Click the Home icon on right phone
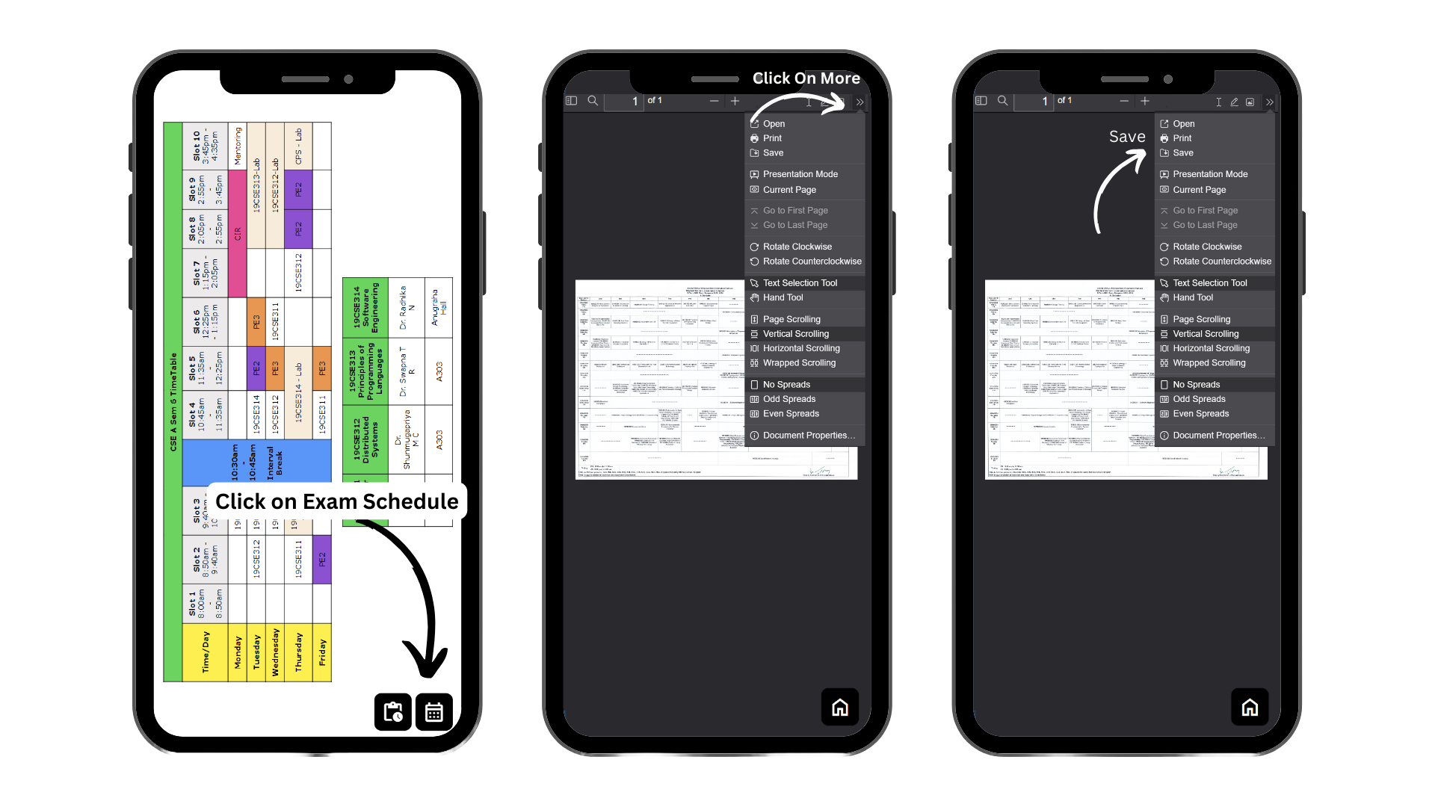Viewport: 1435px width, 807px height. coord(1249,706)
